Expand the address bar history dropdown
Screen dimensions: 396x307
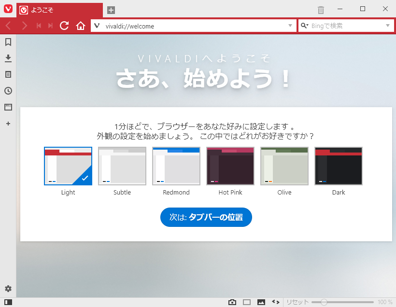click(290, 26)
